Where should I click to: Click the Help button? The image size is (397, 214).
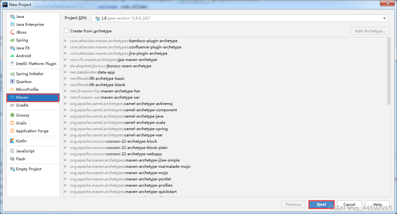point(377,205)
